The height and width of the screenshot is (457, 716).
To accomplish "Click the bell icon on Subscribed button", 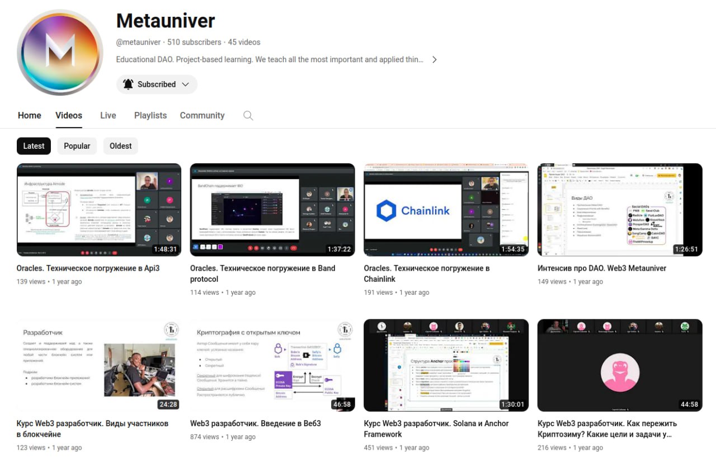I will [128, 84].
